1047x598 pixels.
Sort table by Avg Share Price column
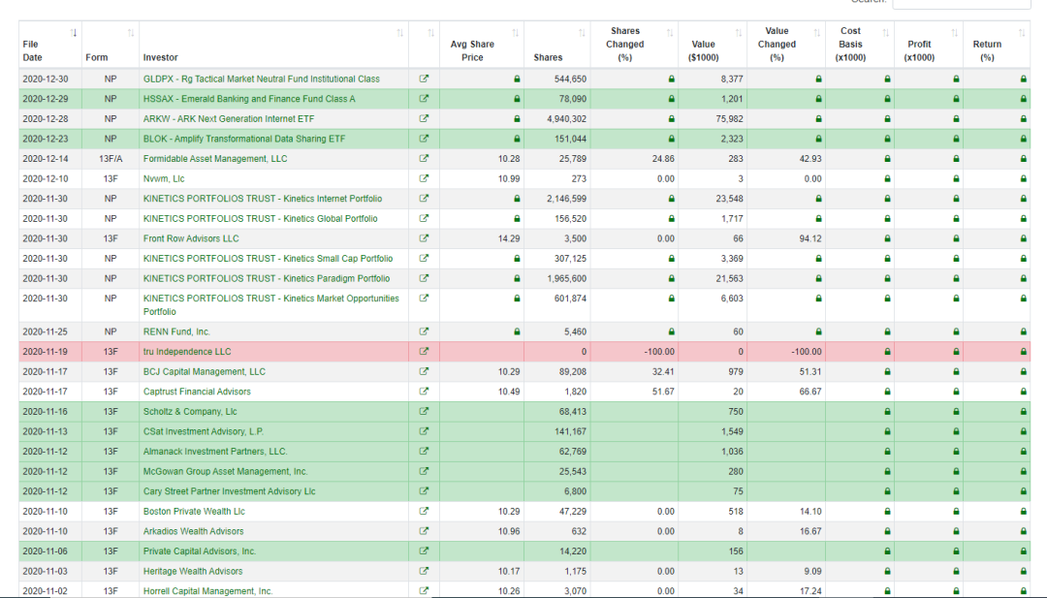(x=482, y=45)
